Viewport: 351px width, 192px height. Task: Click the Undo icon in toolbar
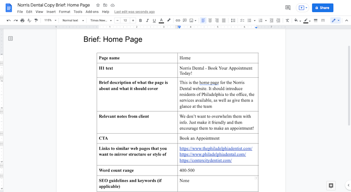click(x=8, y=20)
